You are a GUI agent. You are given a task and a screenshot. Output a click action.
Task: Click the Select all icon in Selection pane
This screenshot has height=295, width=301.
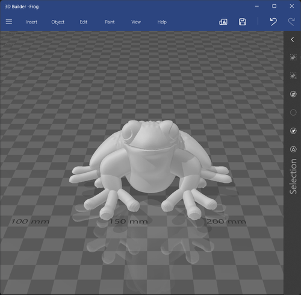(x=293, y=57)
